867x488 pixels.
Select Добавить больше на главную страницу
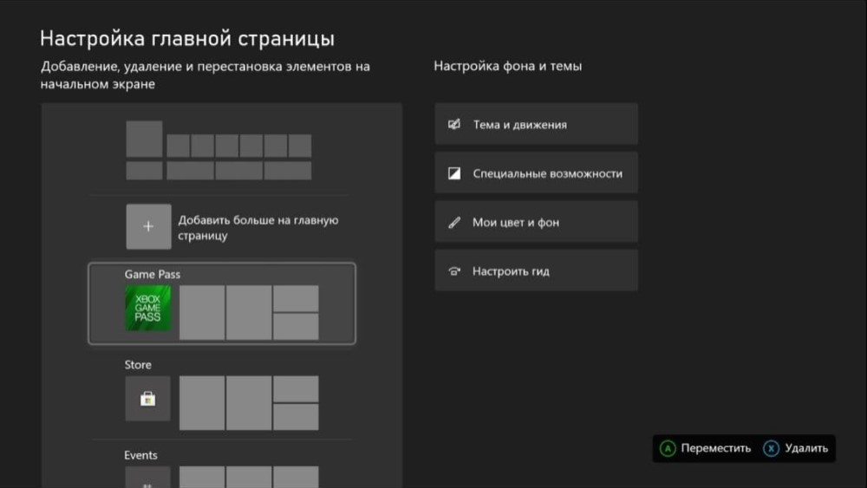tap(232, 227)
